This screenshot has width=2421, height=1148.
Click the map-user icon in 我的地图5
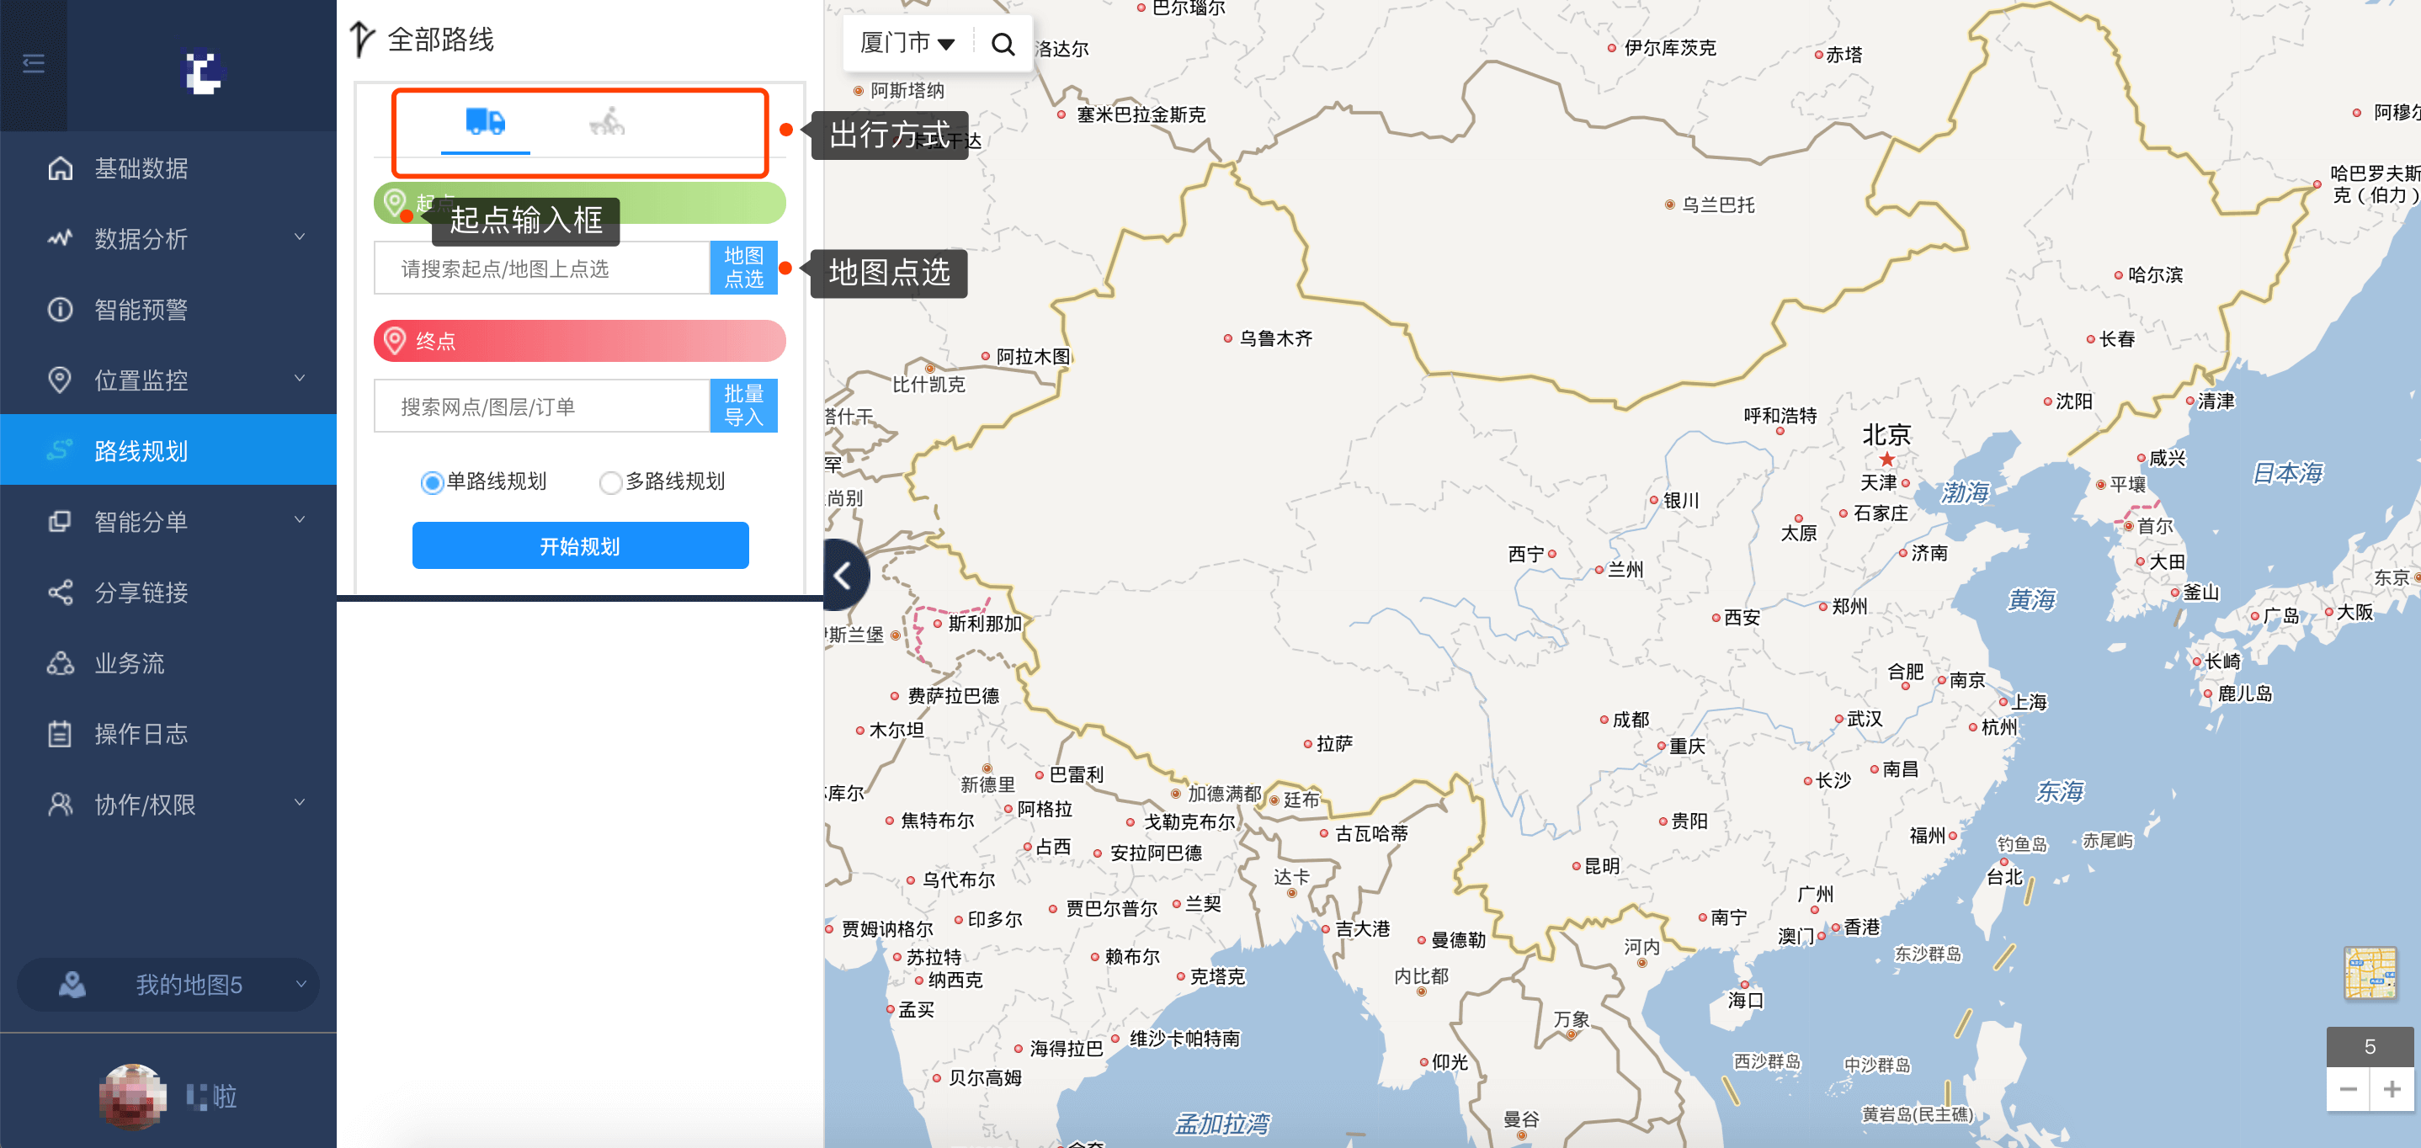pos(72,984)
